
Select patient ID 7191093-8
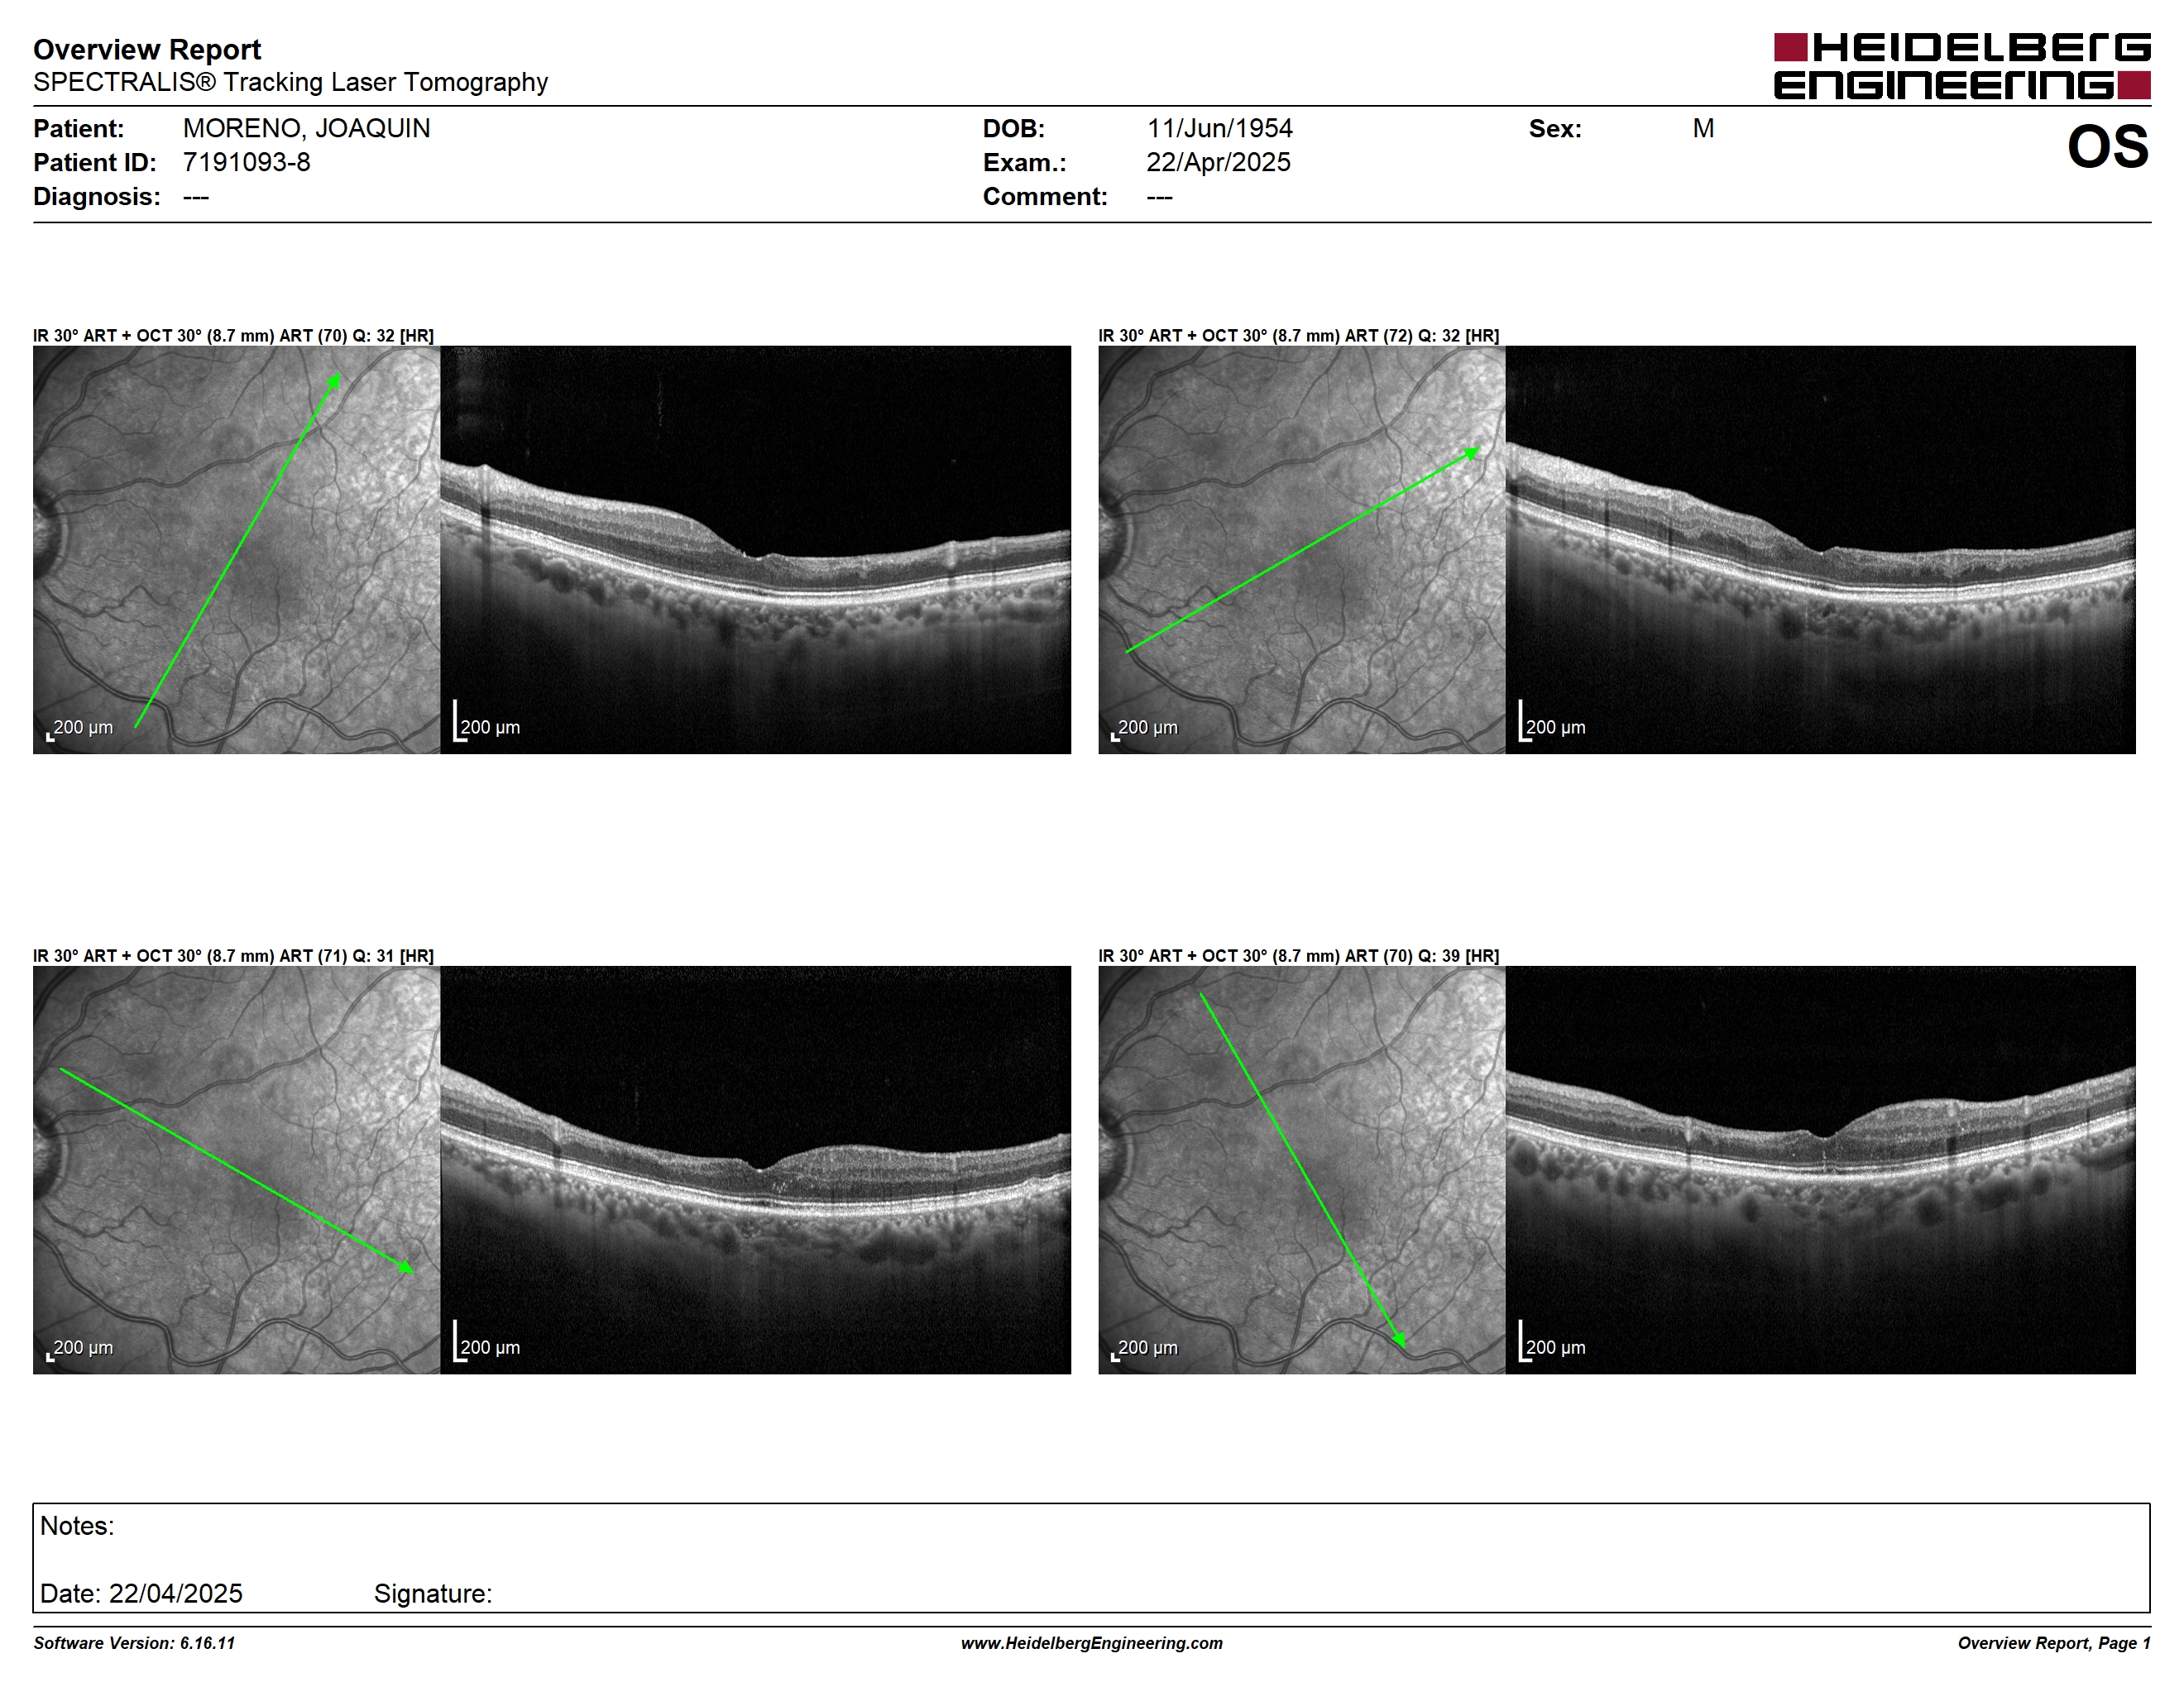click(x=246, y=162)
